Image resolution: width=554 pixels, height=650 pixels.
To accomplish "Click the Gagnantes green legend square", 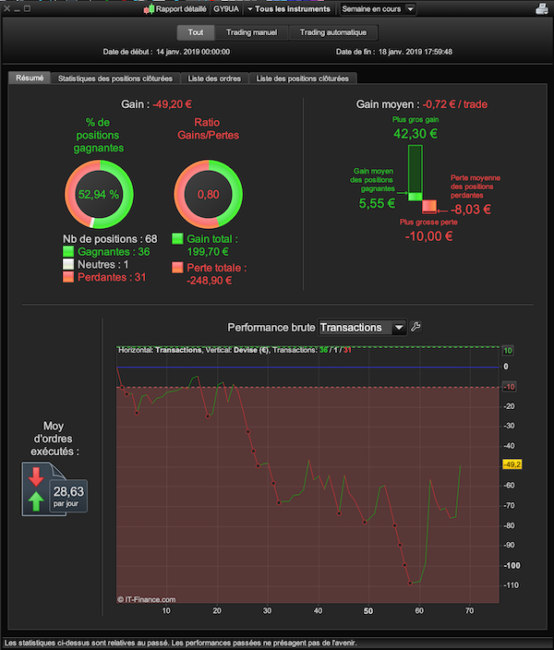I will [x=68, y=252].
